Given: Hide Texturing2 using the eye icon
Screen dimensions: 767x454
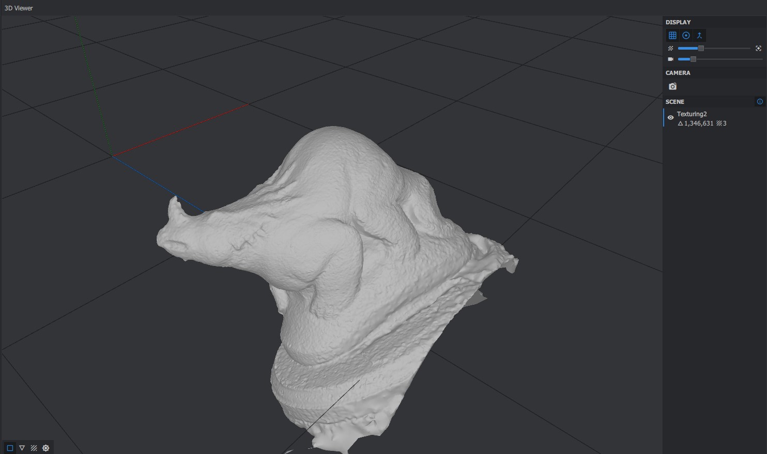Looking at the screenshot, I should click(x=670, y=118).
